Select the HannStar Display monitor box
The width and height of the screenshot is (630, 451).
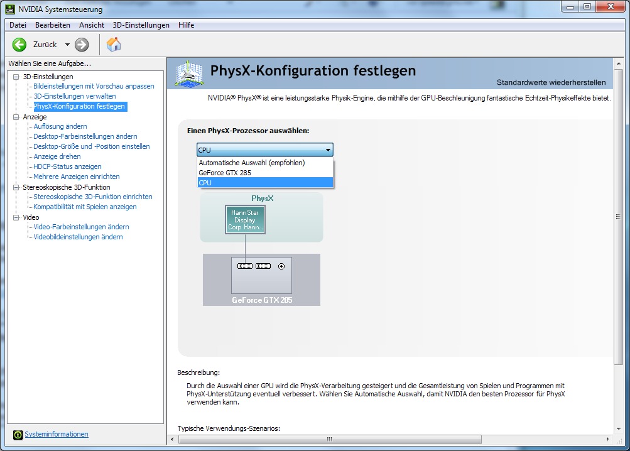pyautogui.click(x=245, y=219)
